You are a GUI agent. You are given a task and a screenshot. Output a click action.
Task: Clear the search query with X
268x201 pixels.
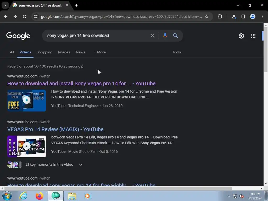(x=152, y=36)
